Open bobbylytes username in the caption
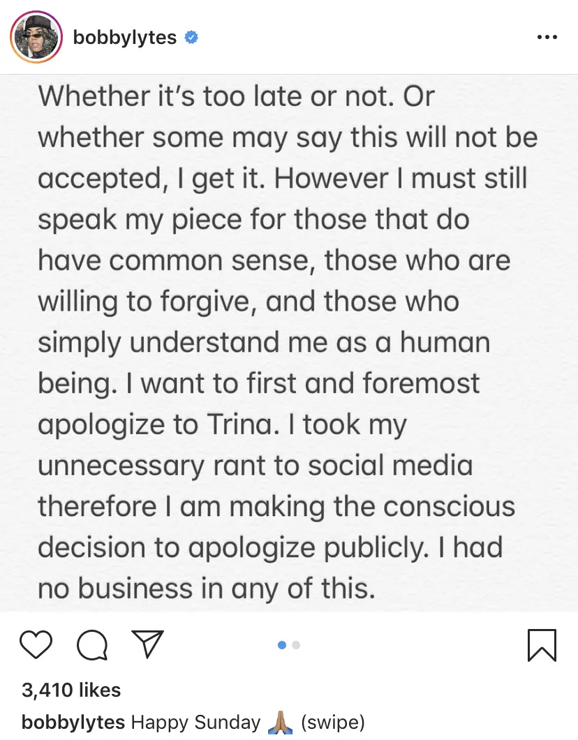Screen dimensions: 578x740 (73, 722)
